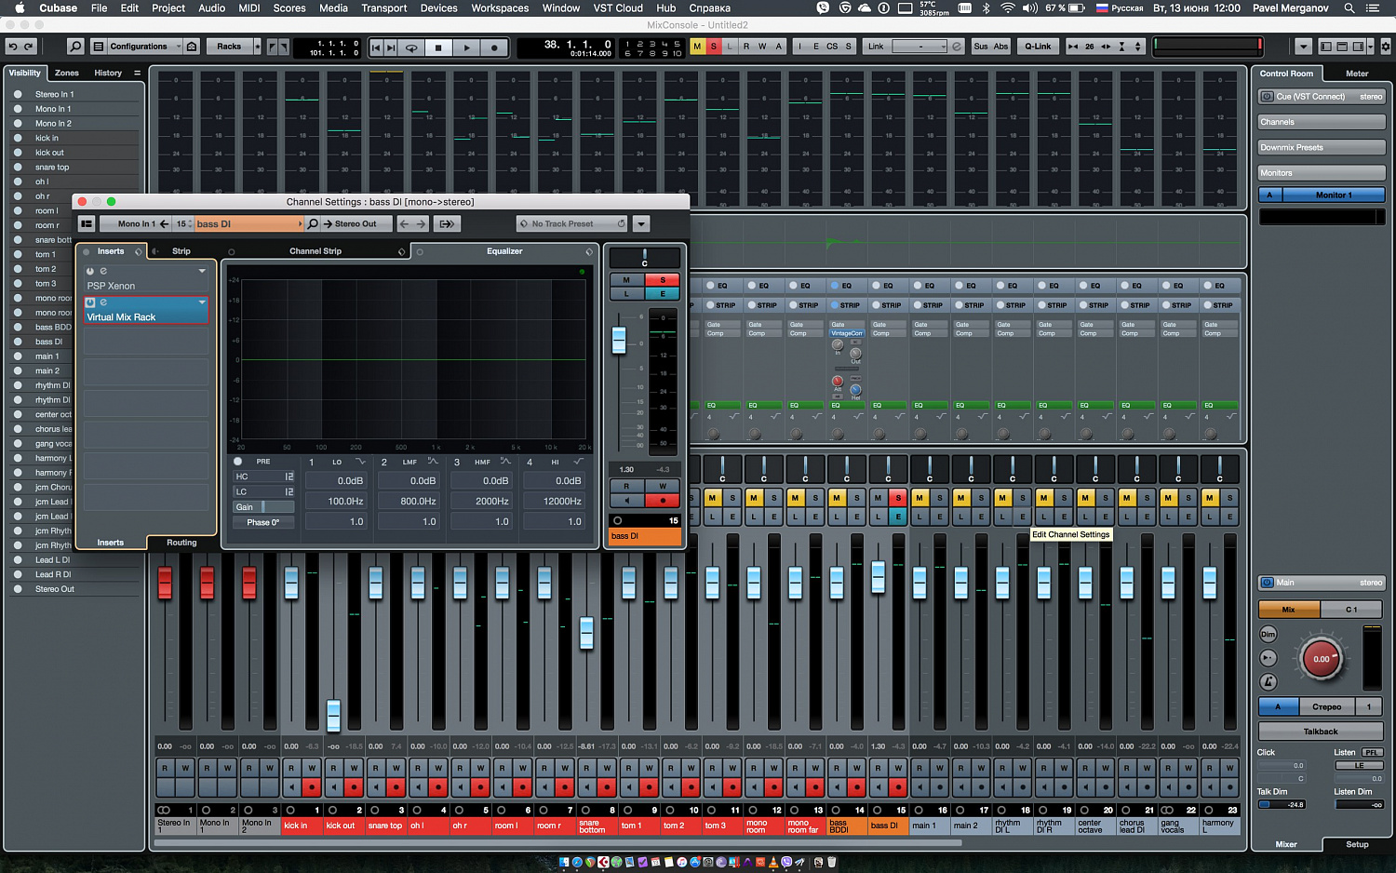Deactivate all Mute states in the toolbar

pyautogui.click(x=698, y=46)
